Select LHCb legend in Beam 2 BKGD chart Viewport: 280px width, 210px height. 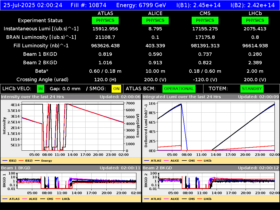(204, 199)
